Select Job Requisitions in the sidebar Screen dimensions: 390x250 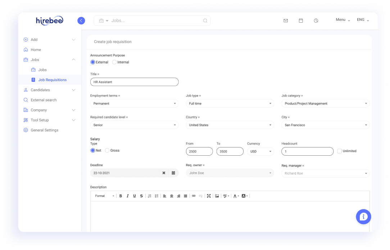53,80
